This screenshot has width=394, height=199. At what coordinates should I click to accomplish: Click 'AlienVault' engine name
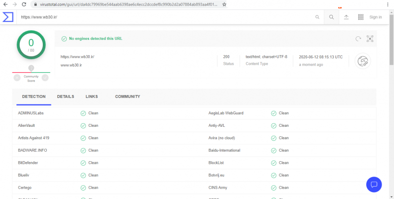pyautogui.click(x=26, y=125)
